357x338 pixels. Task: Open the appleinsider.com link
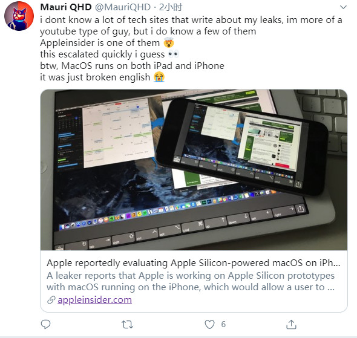[x=95, y=300]
